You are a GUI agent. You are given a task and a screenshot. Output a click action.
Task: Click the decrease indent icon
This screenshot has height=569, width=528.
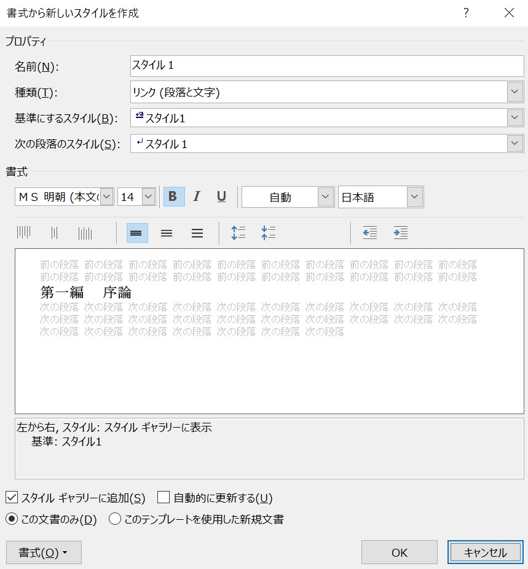pyautogui.click(x=369, y=233)
